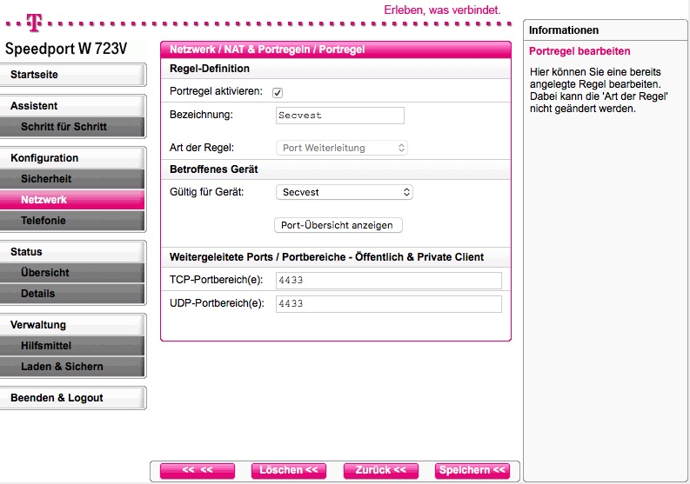Select the Netzwerk menu item
Viewport: 690px width, 484px height.
(x=72, y=200)
